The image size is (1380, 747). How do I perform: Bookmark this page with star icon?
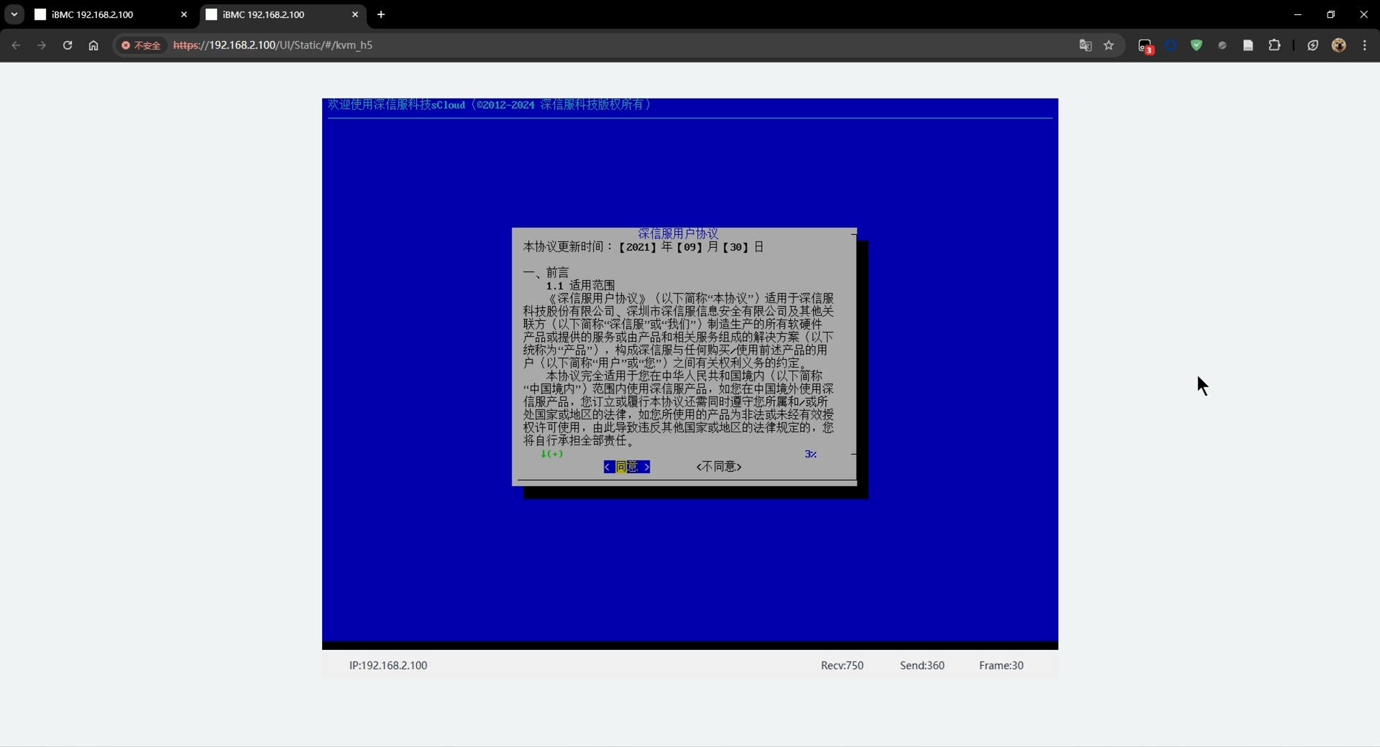(1109, 45)
